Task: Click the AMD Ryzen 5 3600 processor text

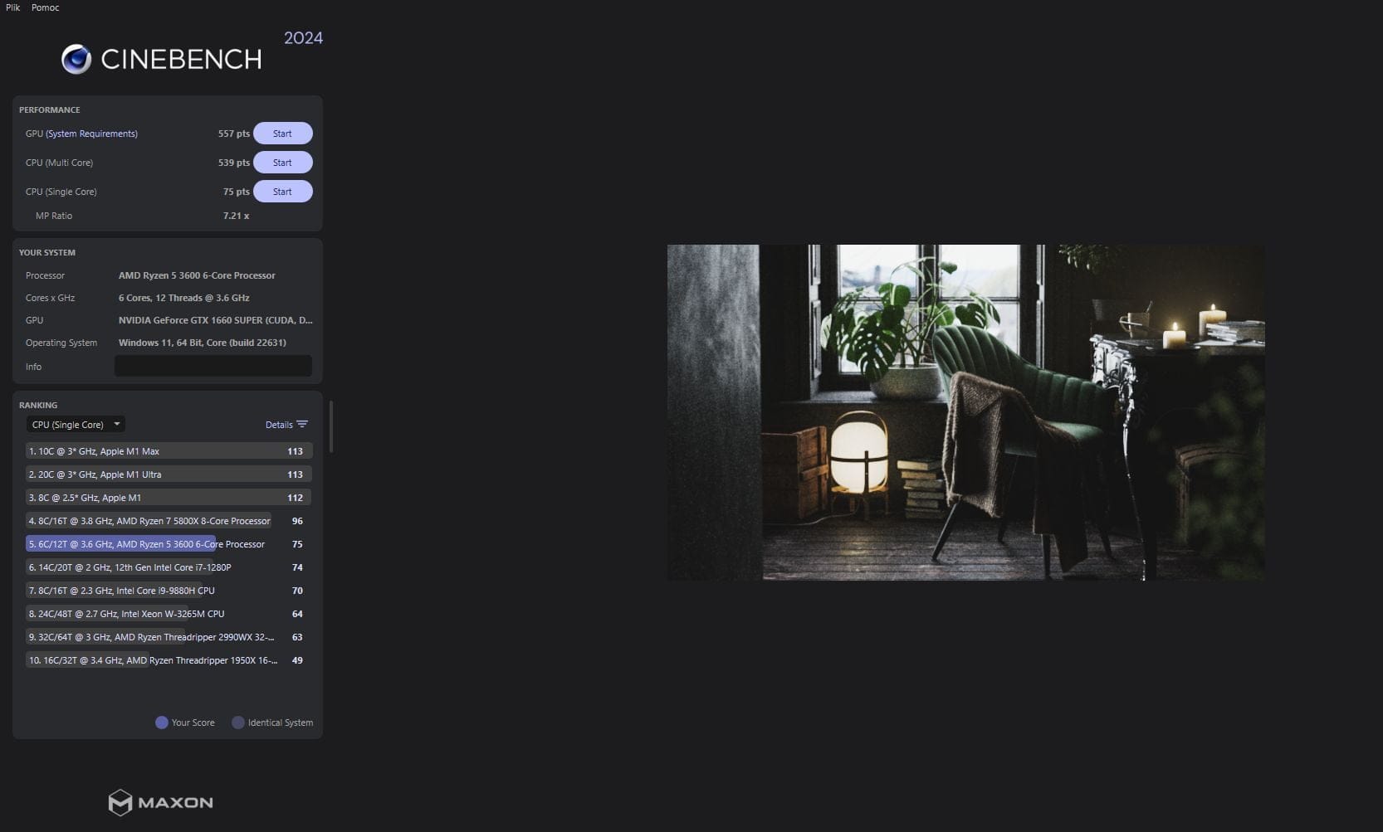Action: [x=197, y=275]
